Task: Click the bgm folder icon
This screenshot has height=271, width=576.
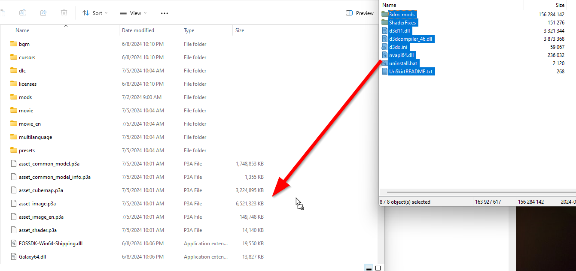Action: tap(13, 44)
